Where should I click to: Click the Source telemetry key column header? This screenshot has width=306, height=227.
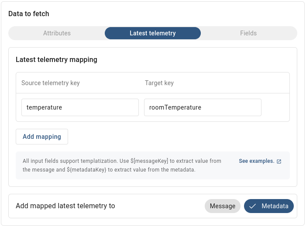tap(51, 83)
